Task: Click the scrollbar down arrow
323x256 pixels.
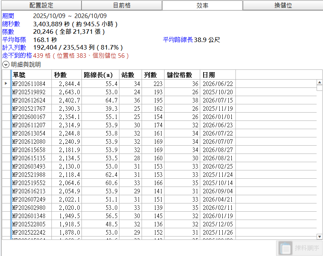Action: (x=320, y=236)
